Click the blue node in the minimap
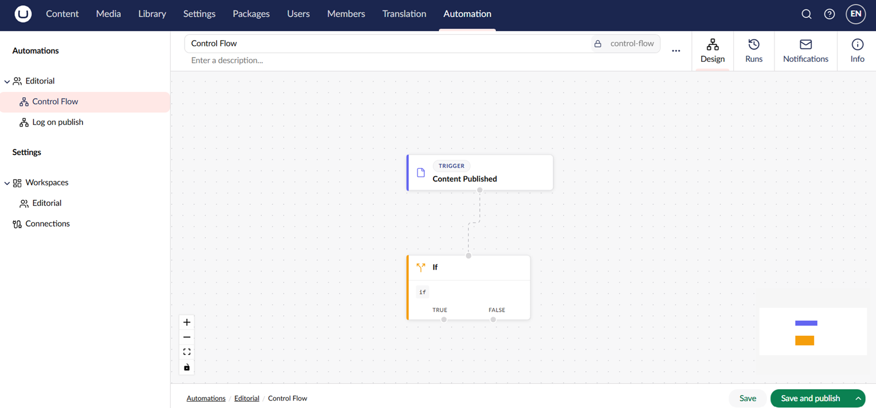Screen dimensions: 876x408 (806, 323)
